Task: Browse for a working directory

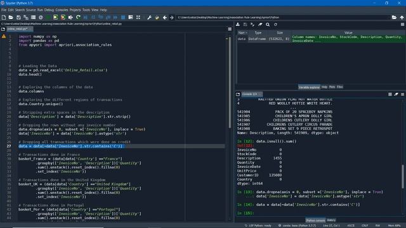Action: click(x=394, y=17)
